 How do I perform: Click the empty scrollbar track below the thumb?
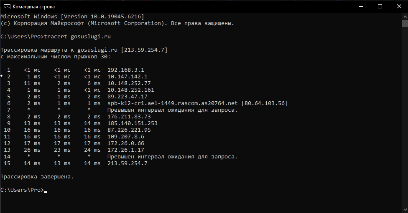(x=405, y=117)
